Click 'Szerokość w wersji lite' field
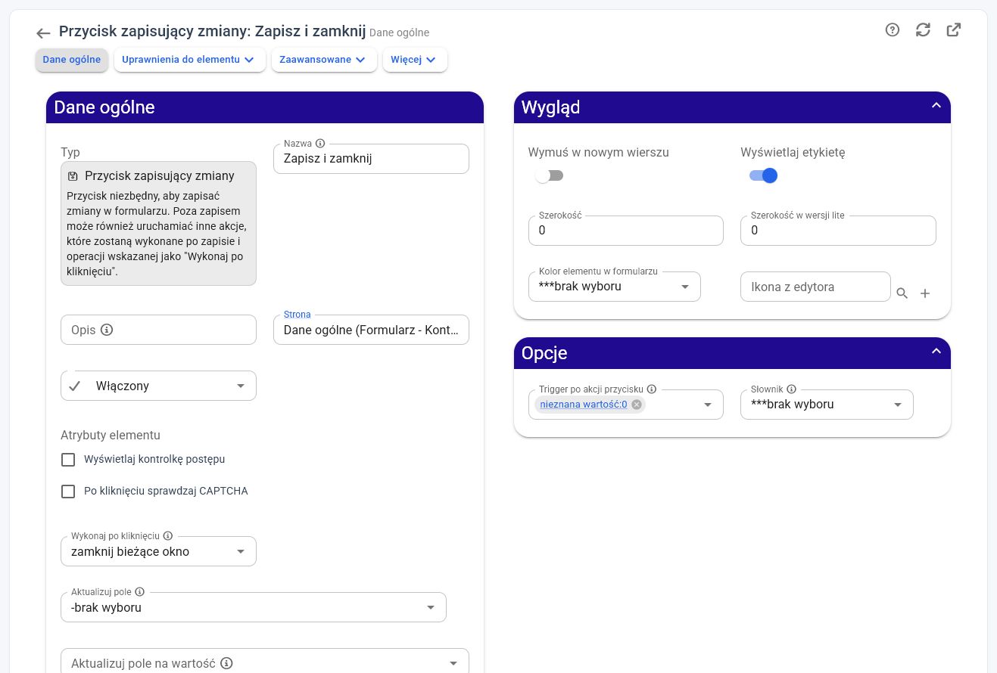Screen dimensions: 997x673 (838, 231)
